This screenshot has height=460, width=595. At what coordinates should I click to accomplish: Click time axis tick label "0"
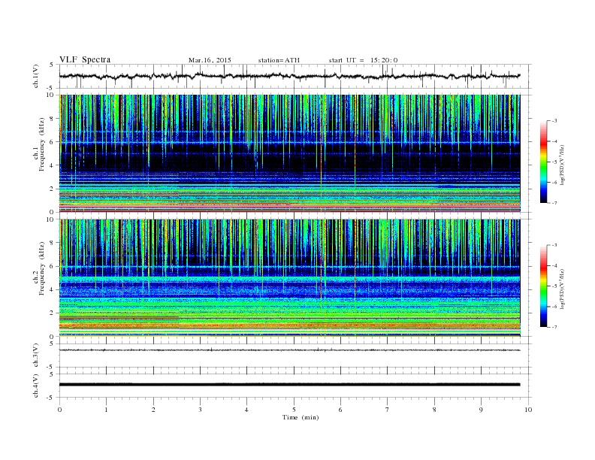tap(59, 410)
